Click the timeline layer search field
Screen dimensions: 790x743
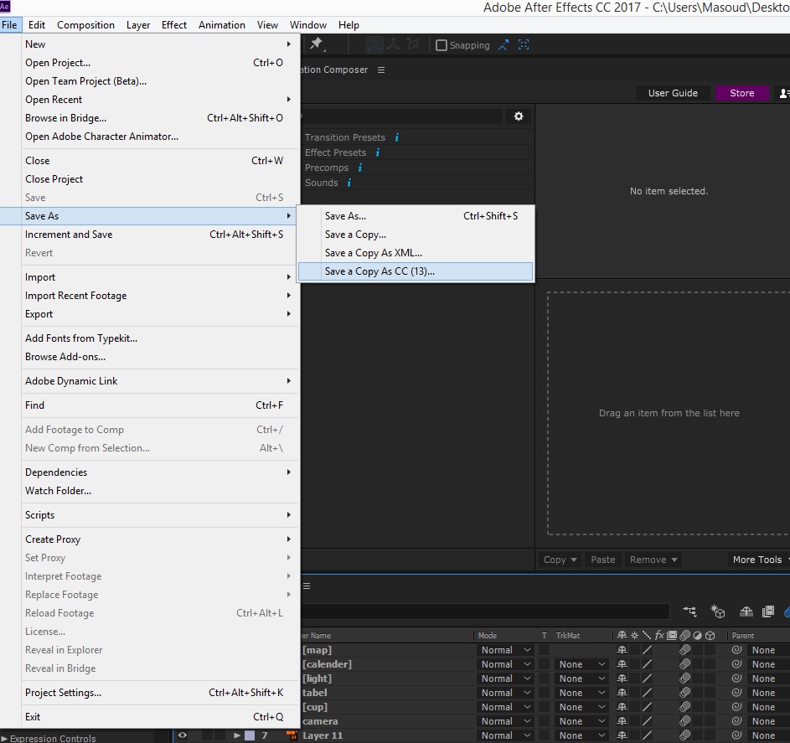click(485, 611)
